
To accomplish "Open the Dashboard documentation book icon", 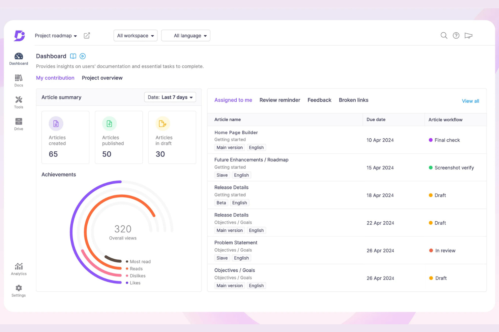I will coord(73,56).
